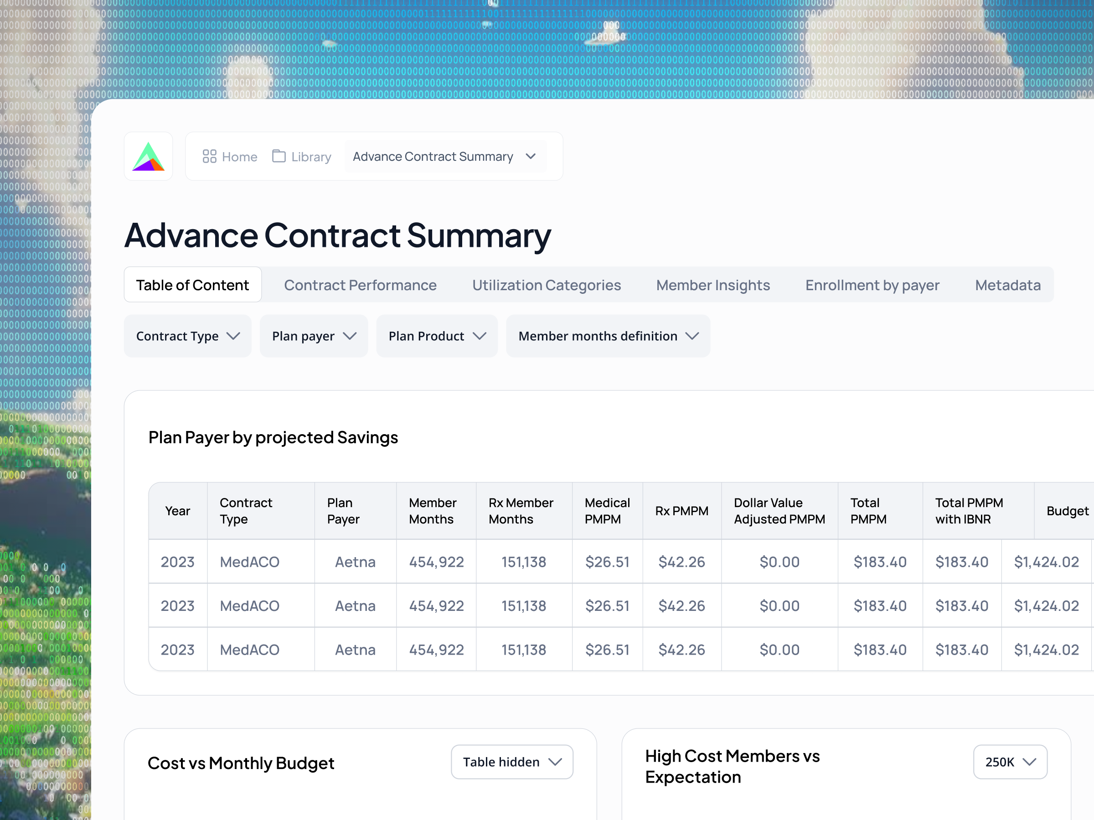Click the Rx Member Months column header

click(524, 511)
